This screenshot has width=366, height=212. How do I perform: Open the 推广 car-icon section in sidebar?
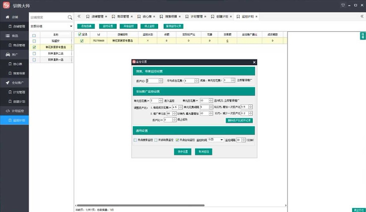tap(15, 54)
